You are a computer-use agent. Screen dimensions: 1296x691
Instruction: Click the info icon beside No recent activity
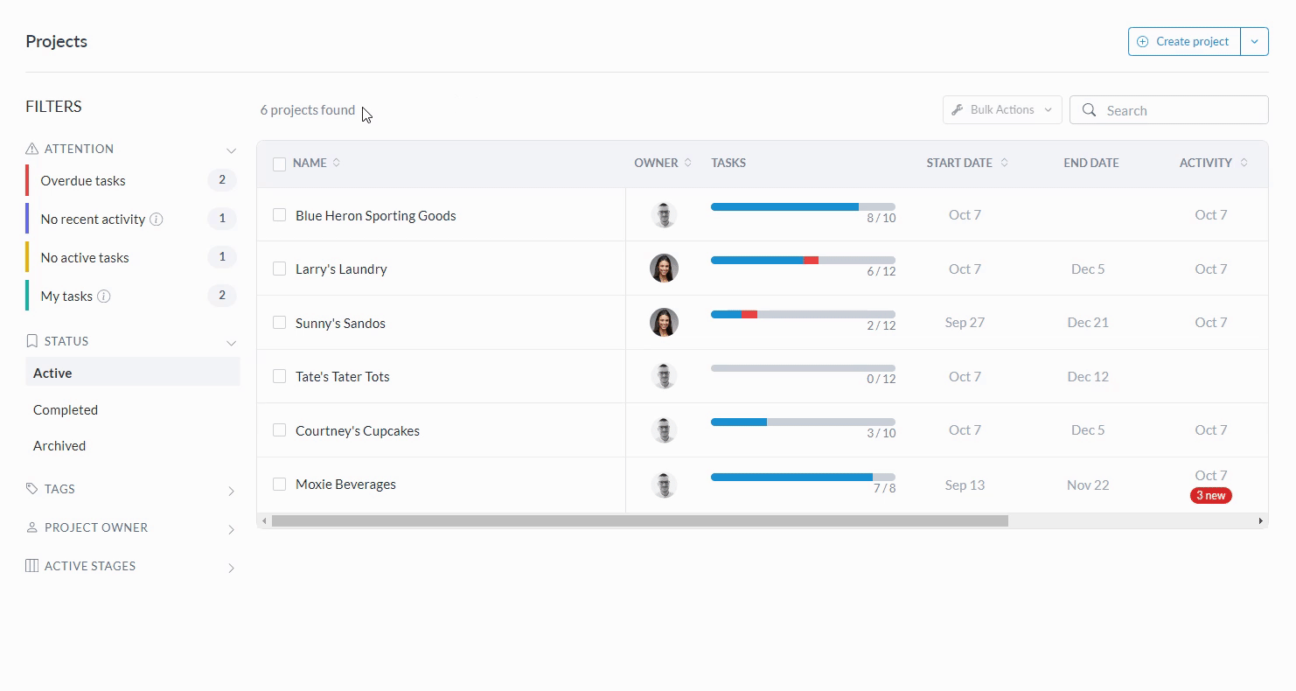coord(157,220)
